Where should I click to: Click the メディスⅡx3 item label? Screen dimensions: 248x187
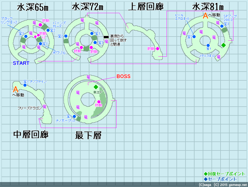coord(207,56)
